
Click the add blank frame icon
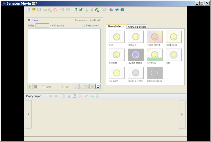(75, 10)
